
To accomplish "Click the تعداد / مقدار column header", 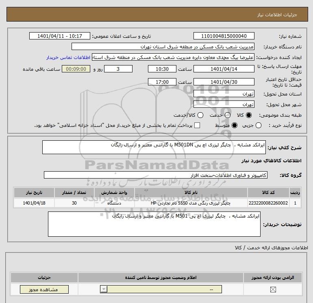I will coord(74,192).
